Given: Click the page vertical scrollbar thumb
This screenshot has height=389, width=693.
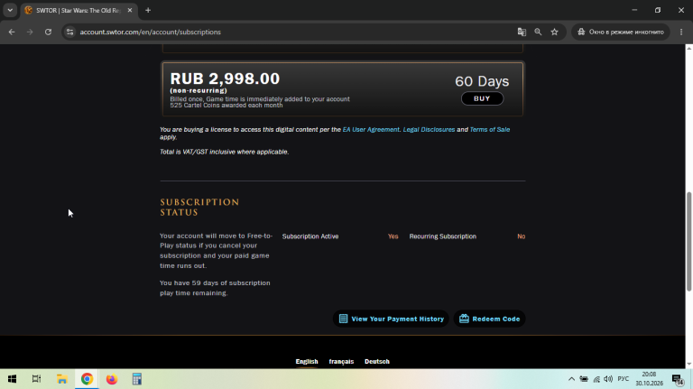Looking at the screenshot, I should 688,241.
